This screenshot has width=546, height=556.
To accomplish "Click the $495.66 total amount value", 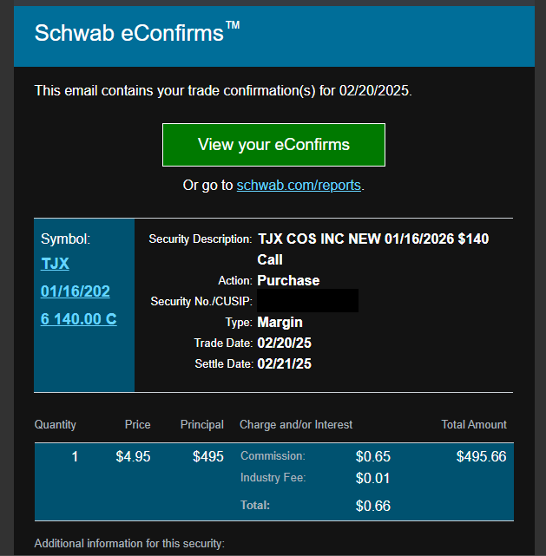I will 481,456.
